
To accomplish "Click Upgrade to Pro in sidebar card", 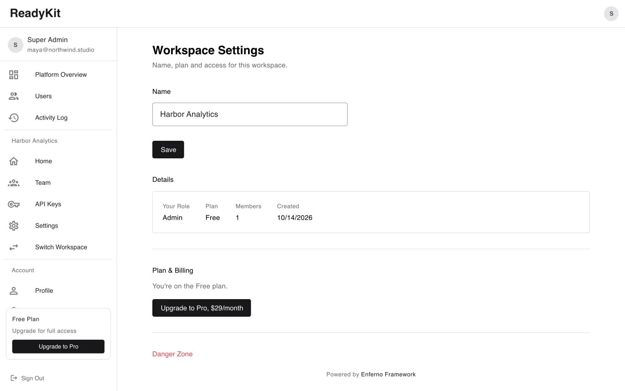I will [x=58, y=346].
